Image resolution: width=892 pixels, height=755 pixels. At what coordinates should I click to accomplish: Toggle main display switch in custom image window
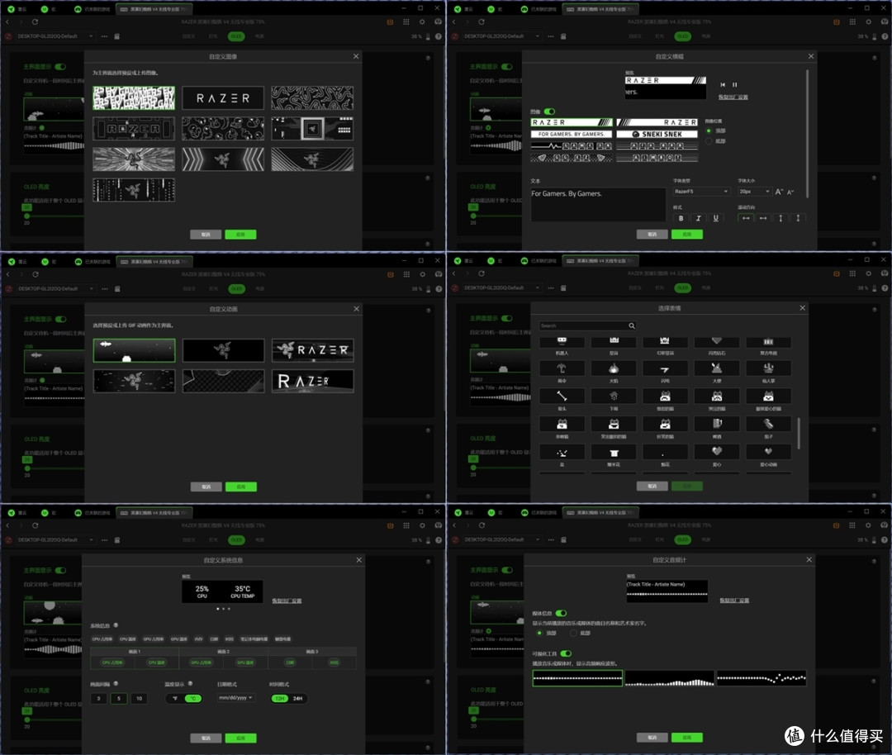pos(60,67)
